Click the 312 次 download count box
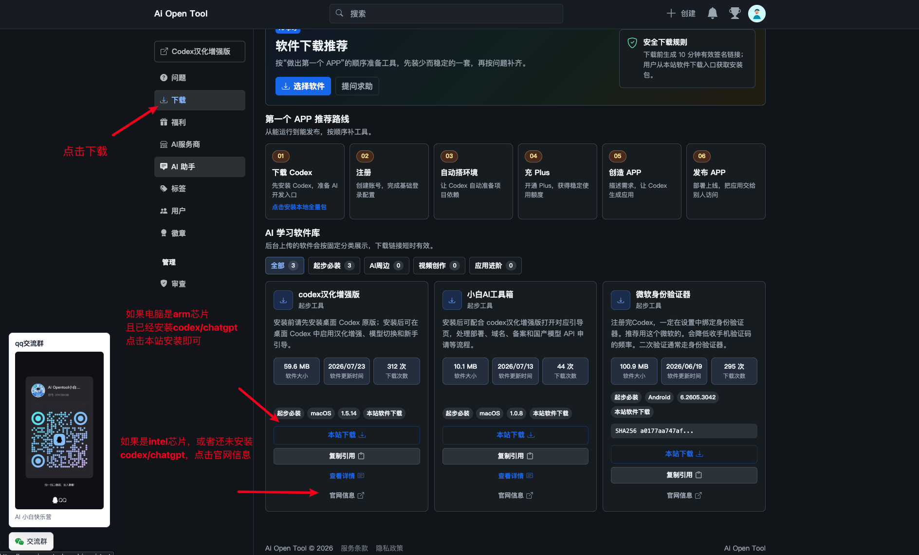 tap(396, 371)
